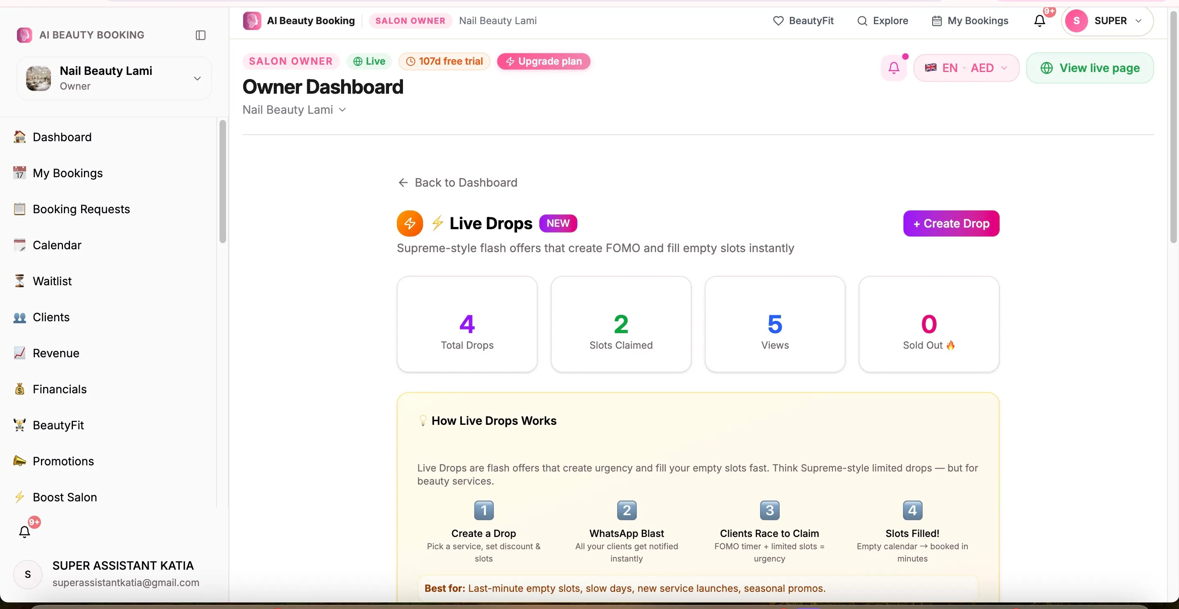Expand the Nail Beauty Lami dropdown under Owner Dashboard

[x=294, y=110]
